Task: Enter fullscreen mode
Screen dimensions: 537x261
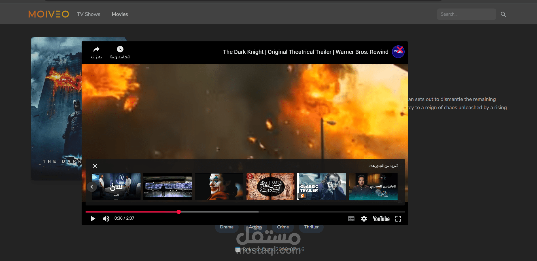Action: click(398, 218)
